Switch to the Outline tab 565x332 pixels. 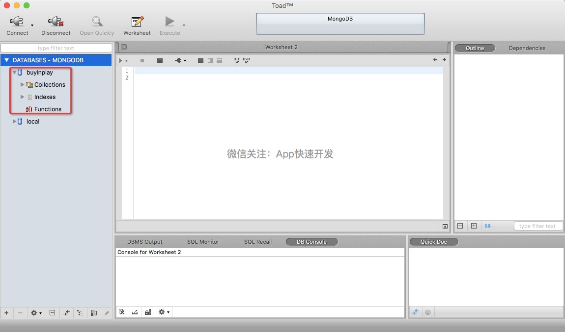pos(475,48)
